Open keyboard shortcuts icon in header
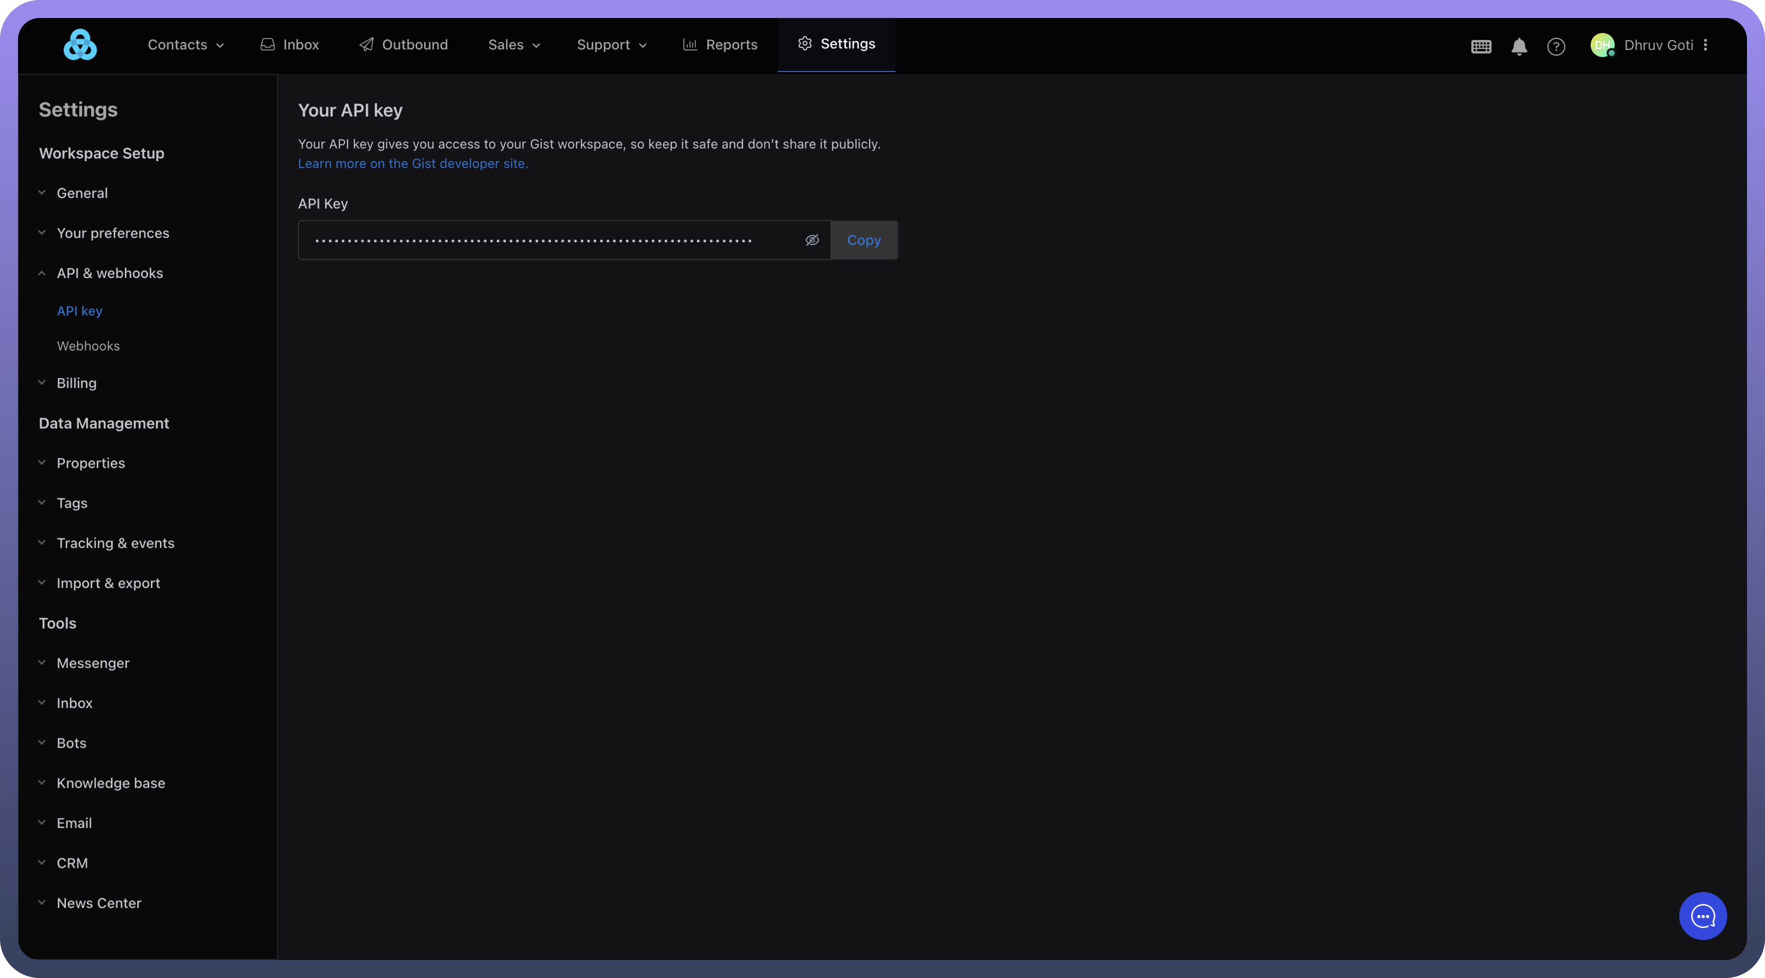This screenshot has height=978, width=1765. [1480, 46]
